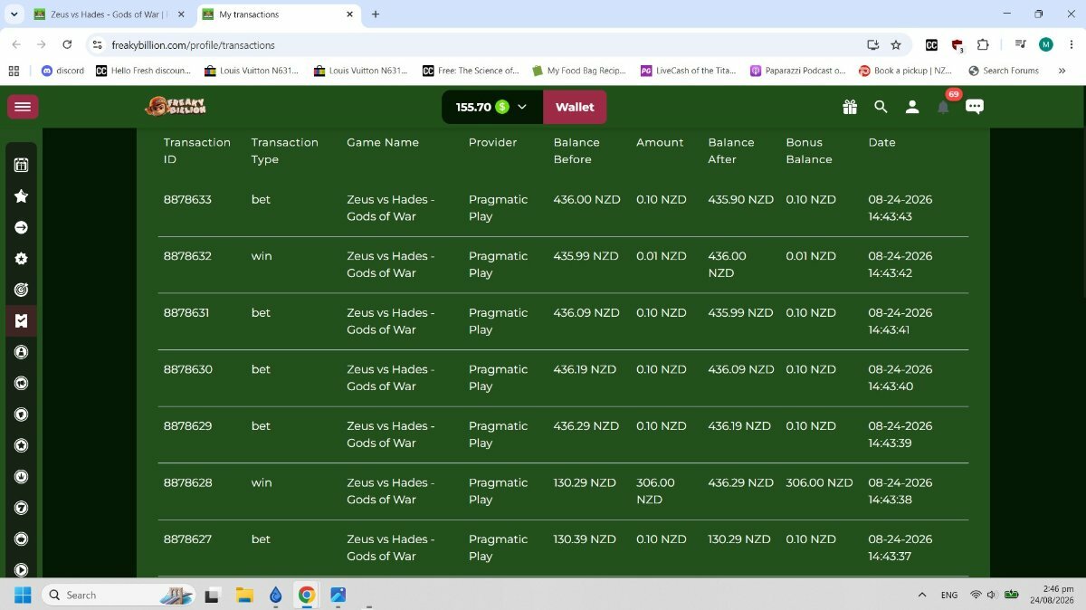Click the highlighted checkmark sidebar icon
Viewport: 1086px width, 610px height.
click(21, 320)
